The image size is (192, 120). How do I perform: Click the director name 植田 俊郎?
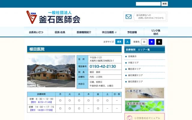pos(95,72)
